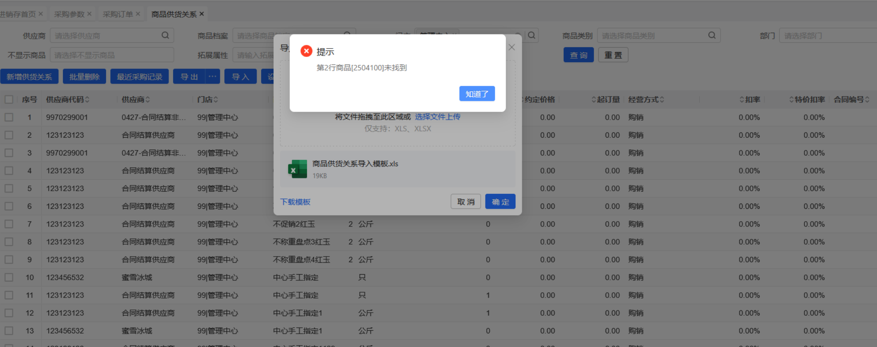Close the 采购订单 tab
This screenshot has height=347, width=877.
pyautogui.click(x=138, y=14)
